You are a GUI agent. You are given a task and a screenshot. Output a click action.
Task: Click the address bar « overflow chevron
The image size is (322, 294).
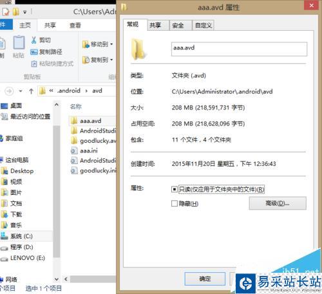click(51, 91)
